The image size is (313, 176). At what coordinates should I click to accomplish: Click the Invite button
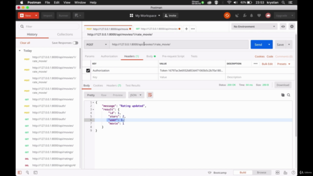pos(171,16)
